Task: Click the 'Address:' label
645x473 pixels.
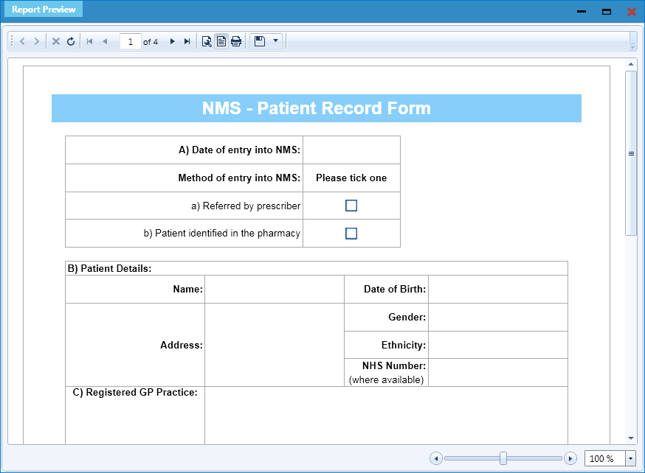Action: 182,345
